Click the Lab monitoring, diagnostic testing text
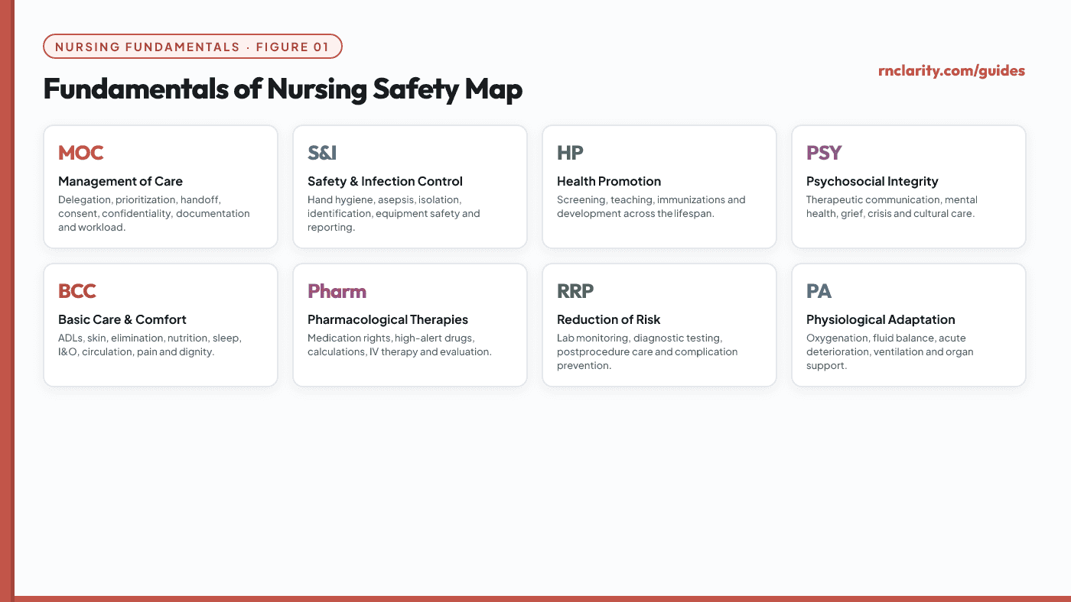The height and width of the screenshot is (602, 1071). [647, 351]
